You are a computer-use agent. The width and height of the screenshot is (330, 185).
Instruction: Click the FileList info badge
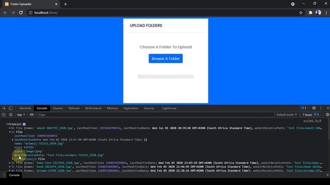(x=24, y=124)
